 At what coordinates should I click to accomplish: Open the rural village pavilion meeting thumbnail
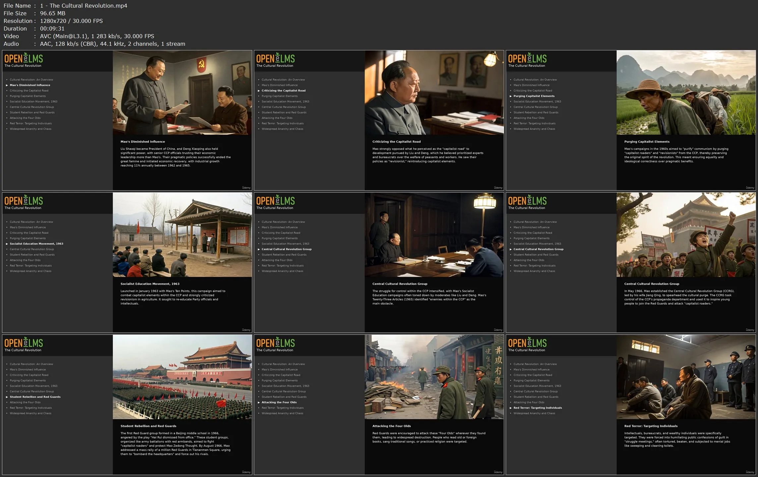coord(182,235)
